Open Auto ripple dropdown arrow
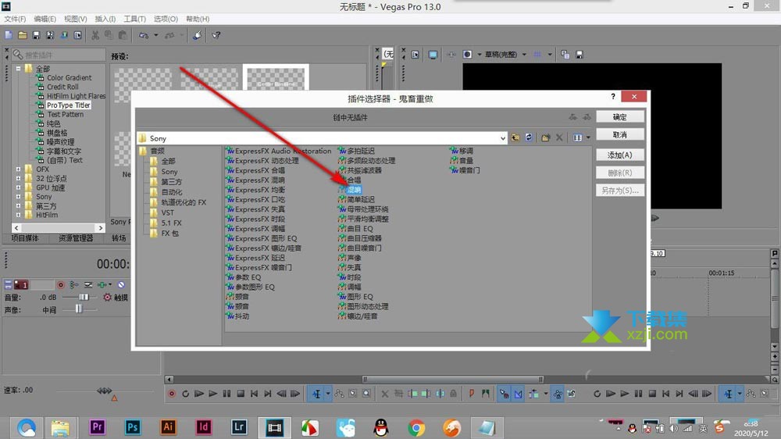 pyautogui.click(x=546, y=394)
